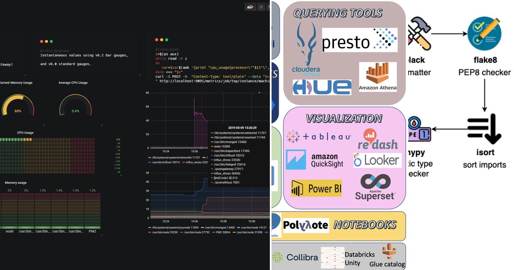The height and width of the screenshot is (270, 514).
Task: Click the 0.4% CPU gauge
Action: (75, 105)
